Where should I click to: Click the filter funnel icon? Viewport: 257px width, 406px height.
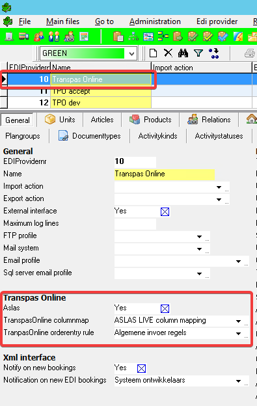point(198,53)
